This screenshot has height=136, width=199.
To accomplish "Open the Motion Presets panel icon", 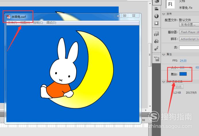I will point(156,48).
